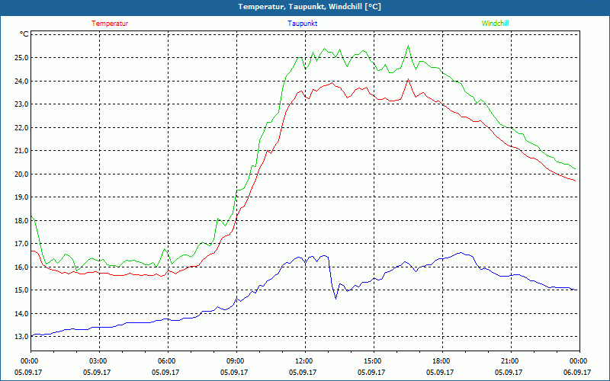The image size is (610, 381).
Task: Click the 19,0 y-axis value
Action: (21, 197)
